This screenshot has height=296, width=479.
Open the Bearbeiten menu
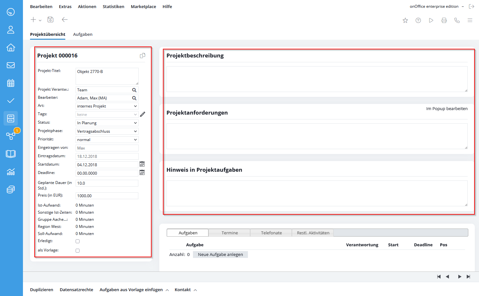41,6
